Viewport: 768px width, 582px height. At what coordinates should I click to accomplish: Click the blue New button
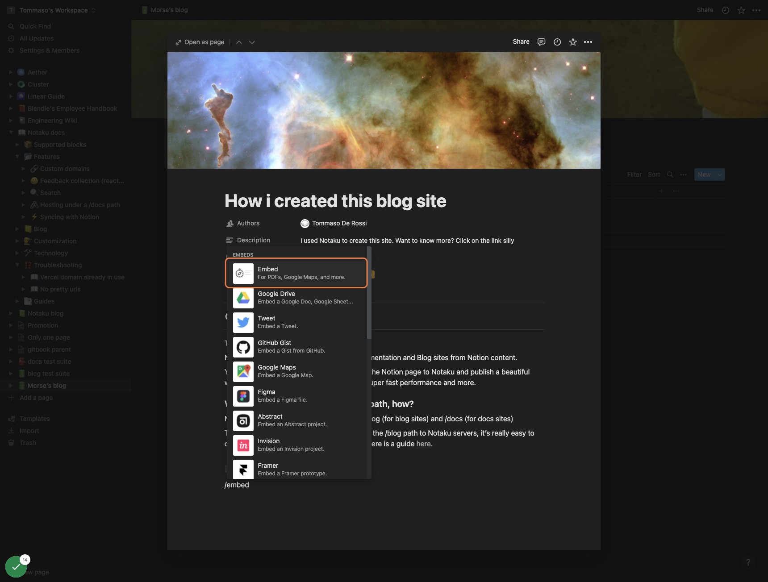(704, 175)
